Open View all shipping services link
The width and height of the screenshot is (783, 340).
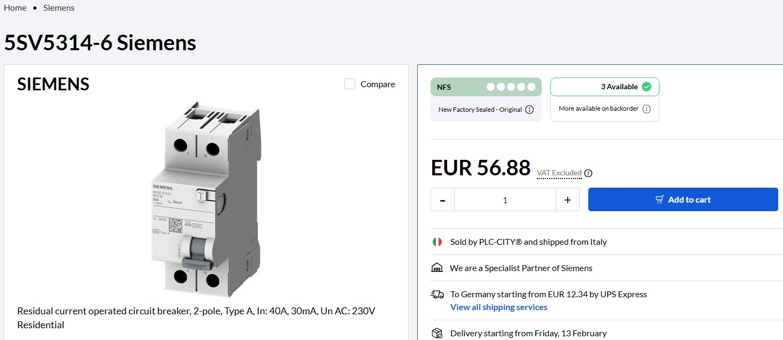click(x=498, y=307)
